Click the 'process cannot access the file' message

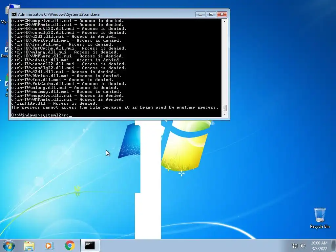pos(115,107)
